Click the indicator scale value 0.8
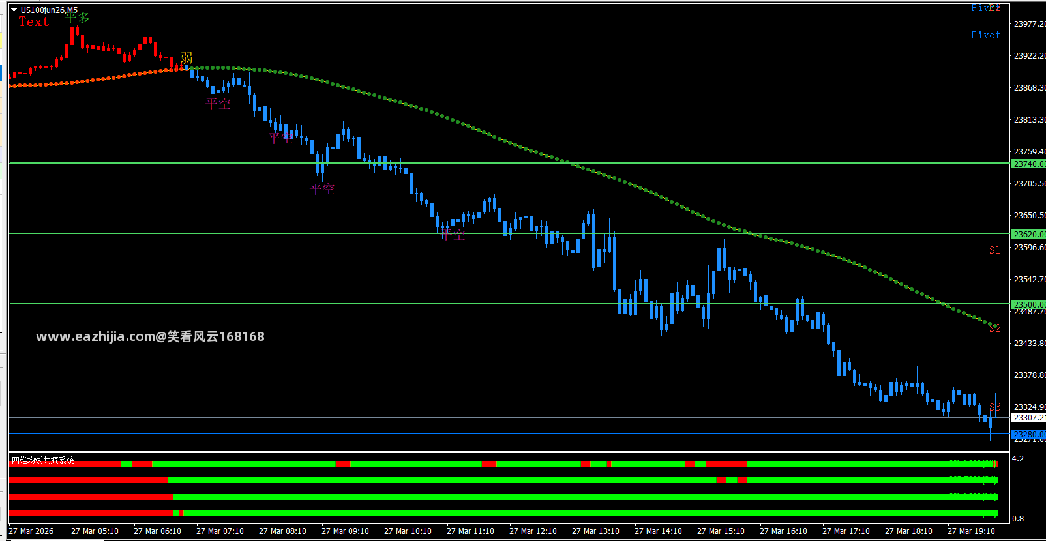 (1018, 518)
